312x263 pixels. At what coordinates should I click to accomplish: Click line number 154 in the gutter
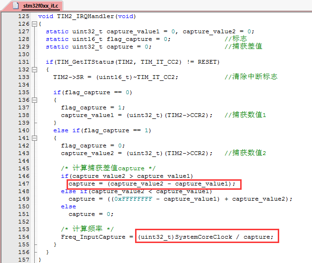(24, 237)
